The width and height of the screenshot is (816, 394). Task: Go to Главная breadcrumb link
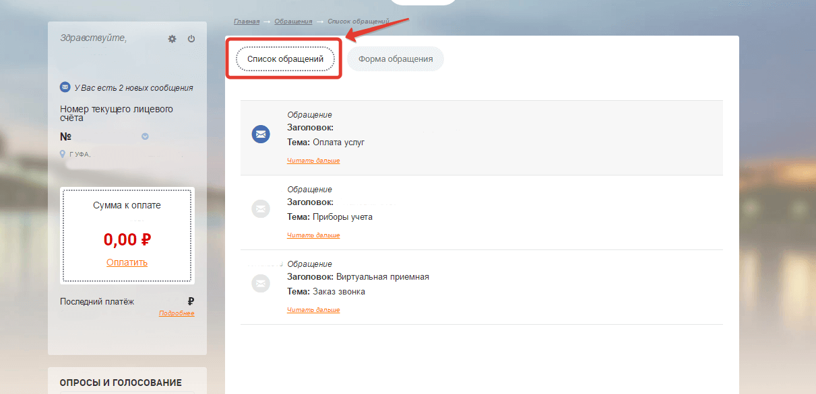coord(247,22)
